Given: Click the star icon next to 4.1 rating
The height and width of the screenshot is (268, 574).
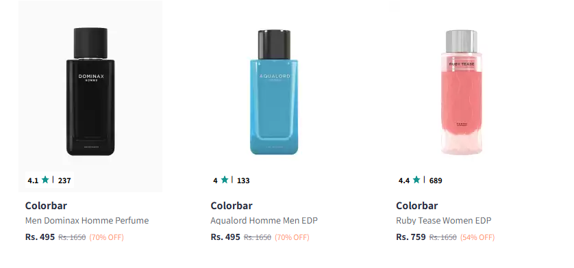Looking at the screenshot, I should click(45, 180).
